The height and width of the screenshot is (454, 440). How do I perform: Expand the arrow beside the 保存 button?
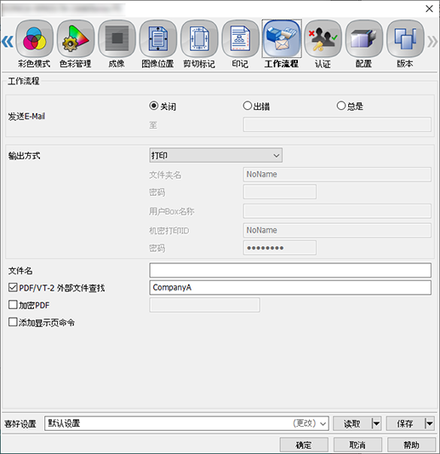[x=429, y=423]
